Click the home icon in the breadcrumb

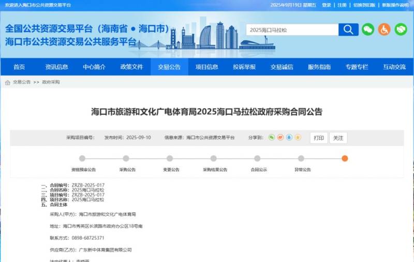pos(8,82)
